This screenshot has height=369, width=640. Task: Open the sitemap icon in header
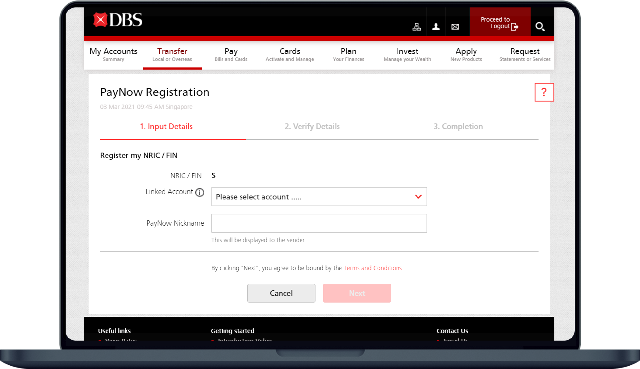[x=417, y=27]
